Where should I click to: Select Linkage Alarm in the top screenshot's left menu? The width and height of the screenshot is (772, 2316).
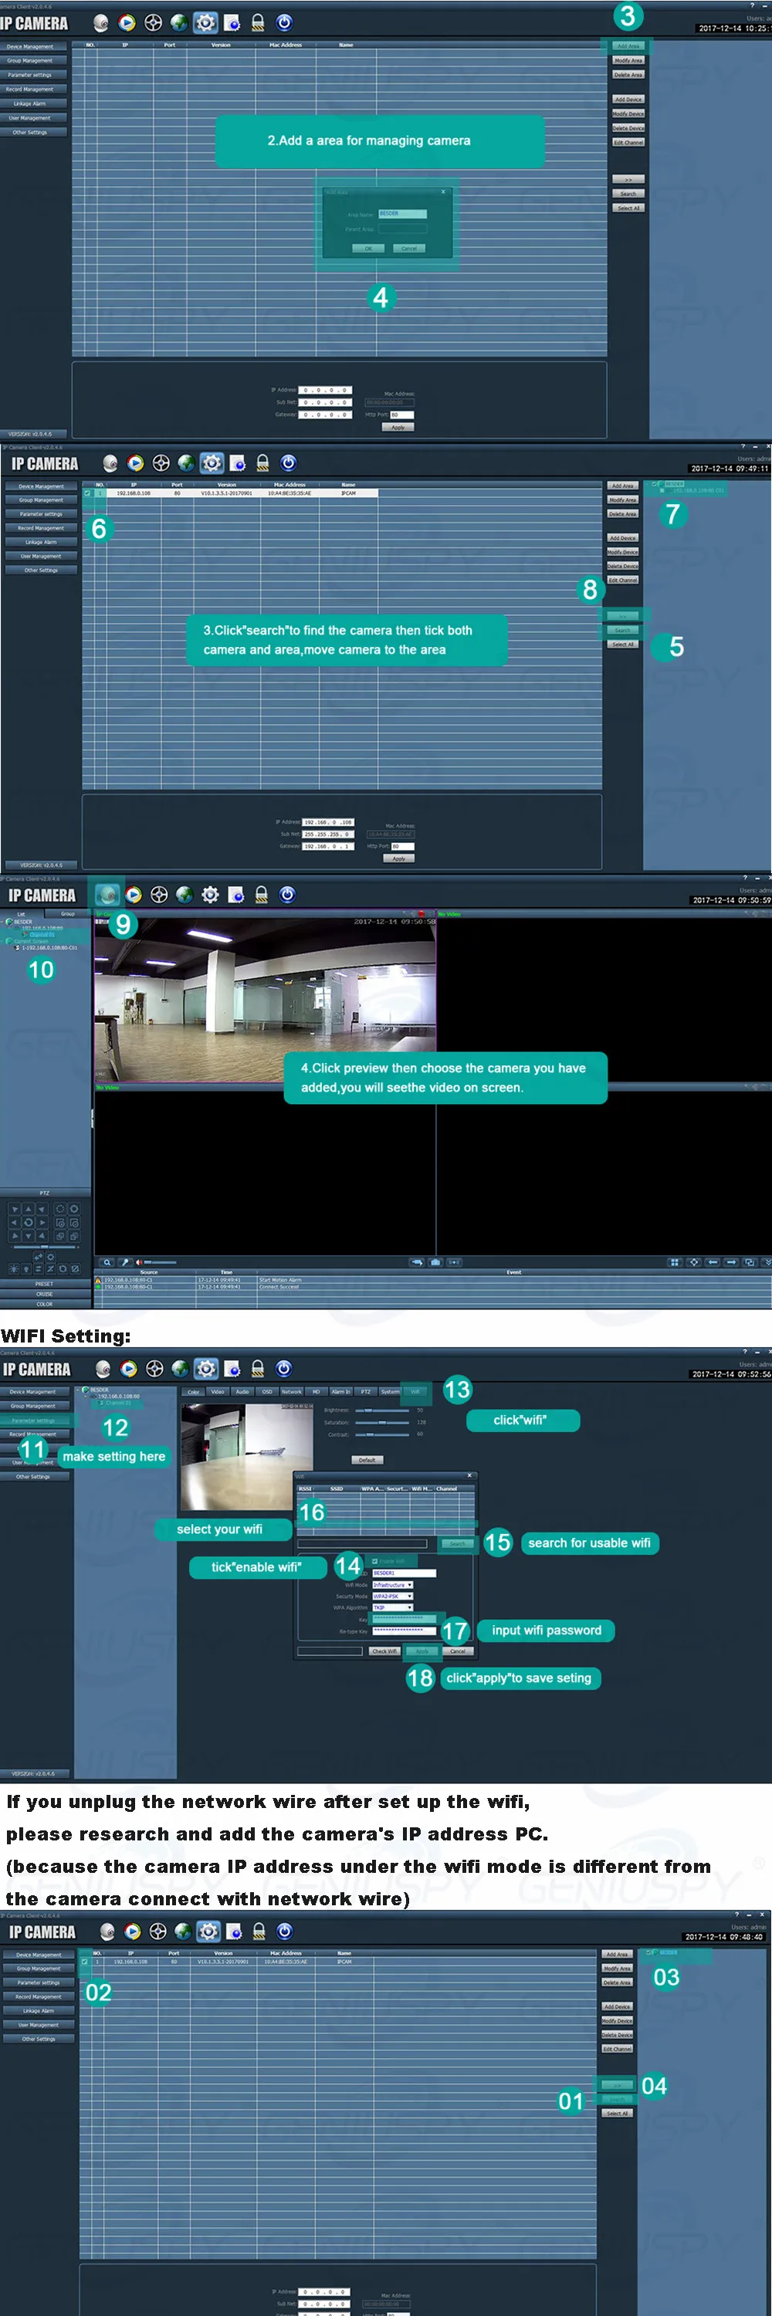tap(33, 103)
